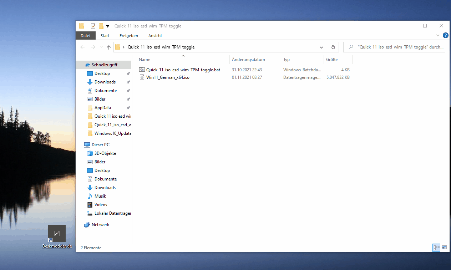Open Downloads under Schnellzugriff
Screen dimensions: 451x270
105,82
